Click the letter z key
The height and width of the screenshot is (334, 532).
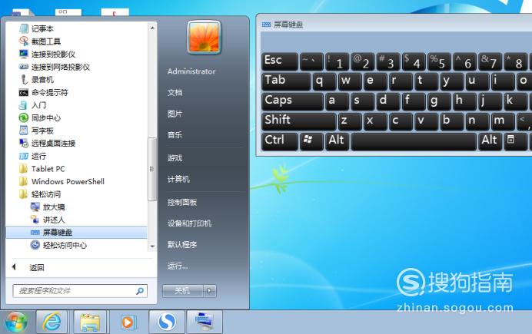coord(350,121)
